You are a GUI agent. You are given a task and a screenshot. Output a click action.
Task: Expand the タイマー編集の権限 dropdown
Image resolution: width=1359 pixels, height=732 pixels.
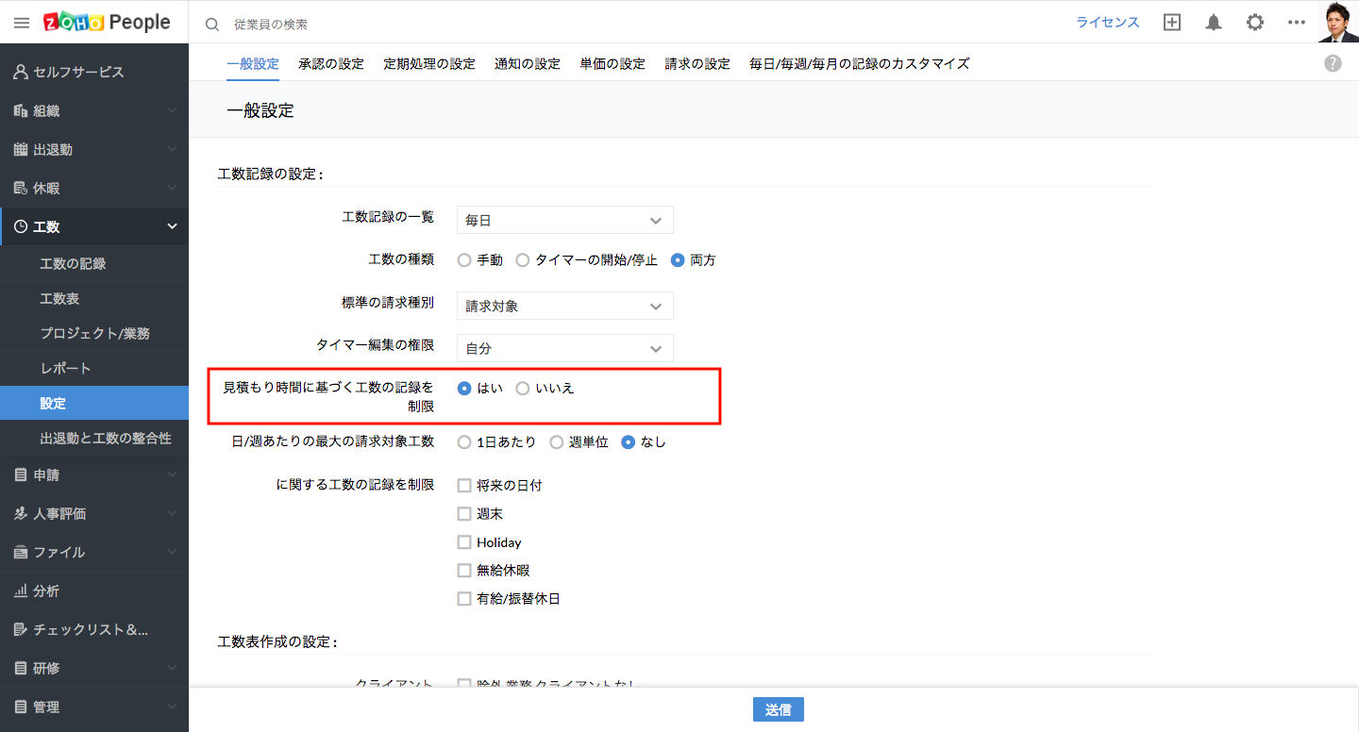click(564, 348)
